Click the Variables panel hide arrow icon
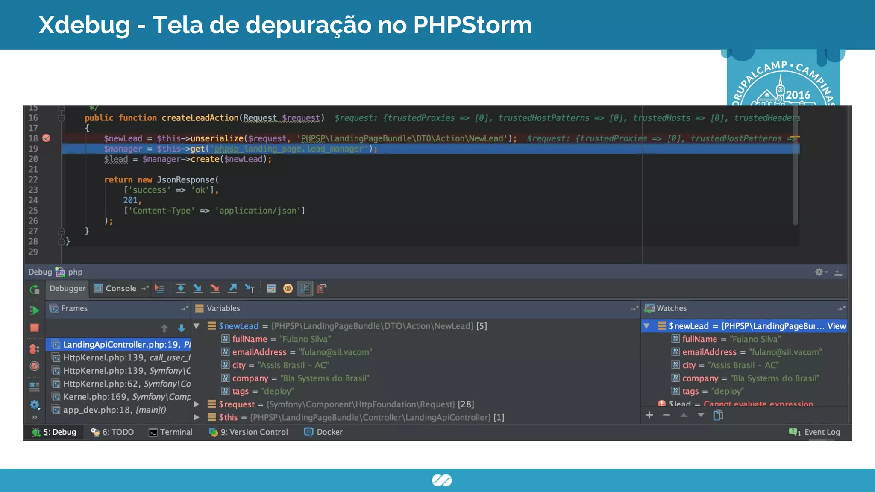The height and width of the screenshot is (492, 875). coord(634,308)
